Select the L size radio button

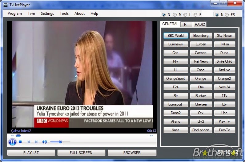[x=185, y=15]
